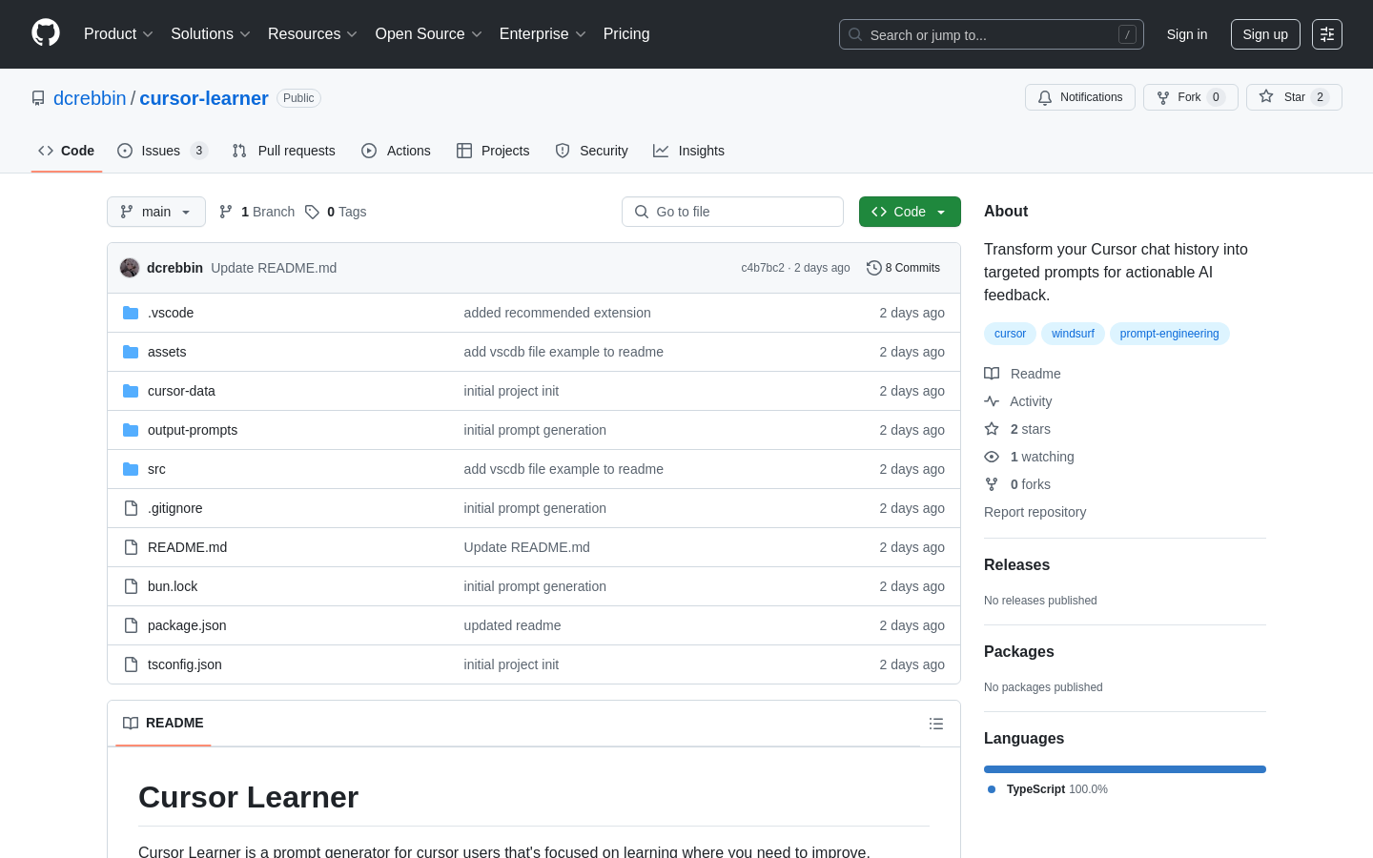Select the README tab header
The height and width of the screenshot is (858, 1373).
coord(163,723)
